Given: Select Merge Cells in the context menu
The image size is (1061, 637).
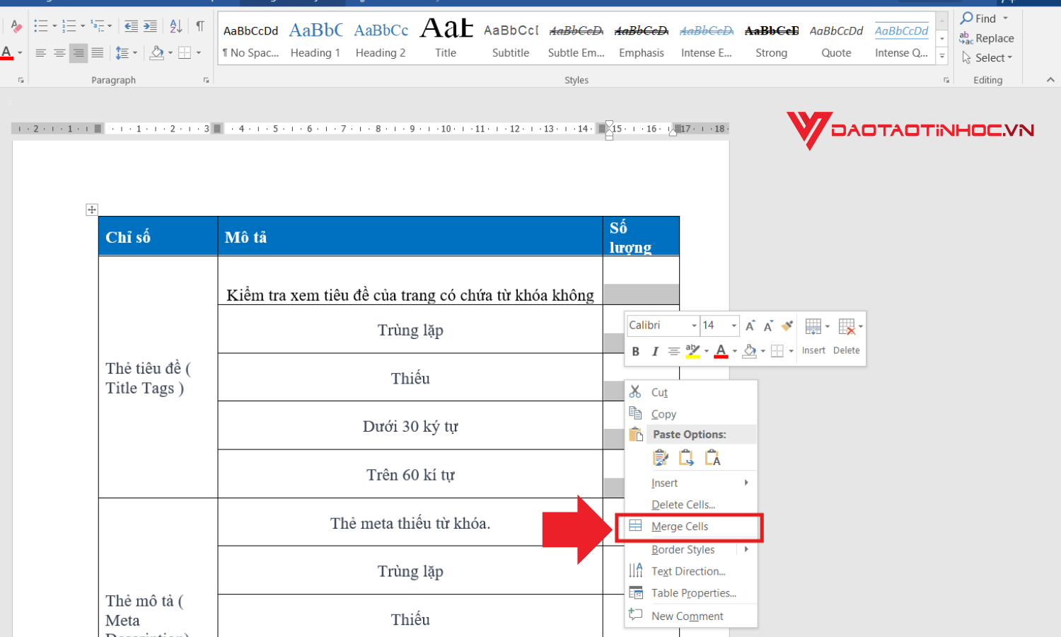Looking at the screenshot, I should pos(691,527).
